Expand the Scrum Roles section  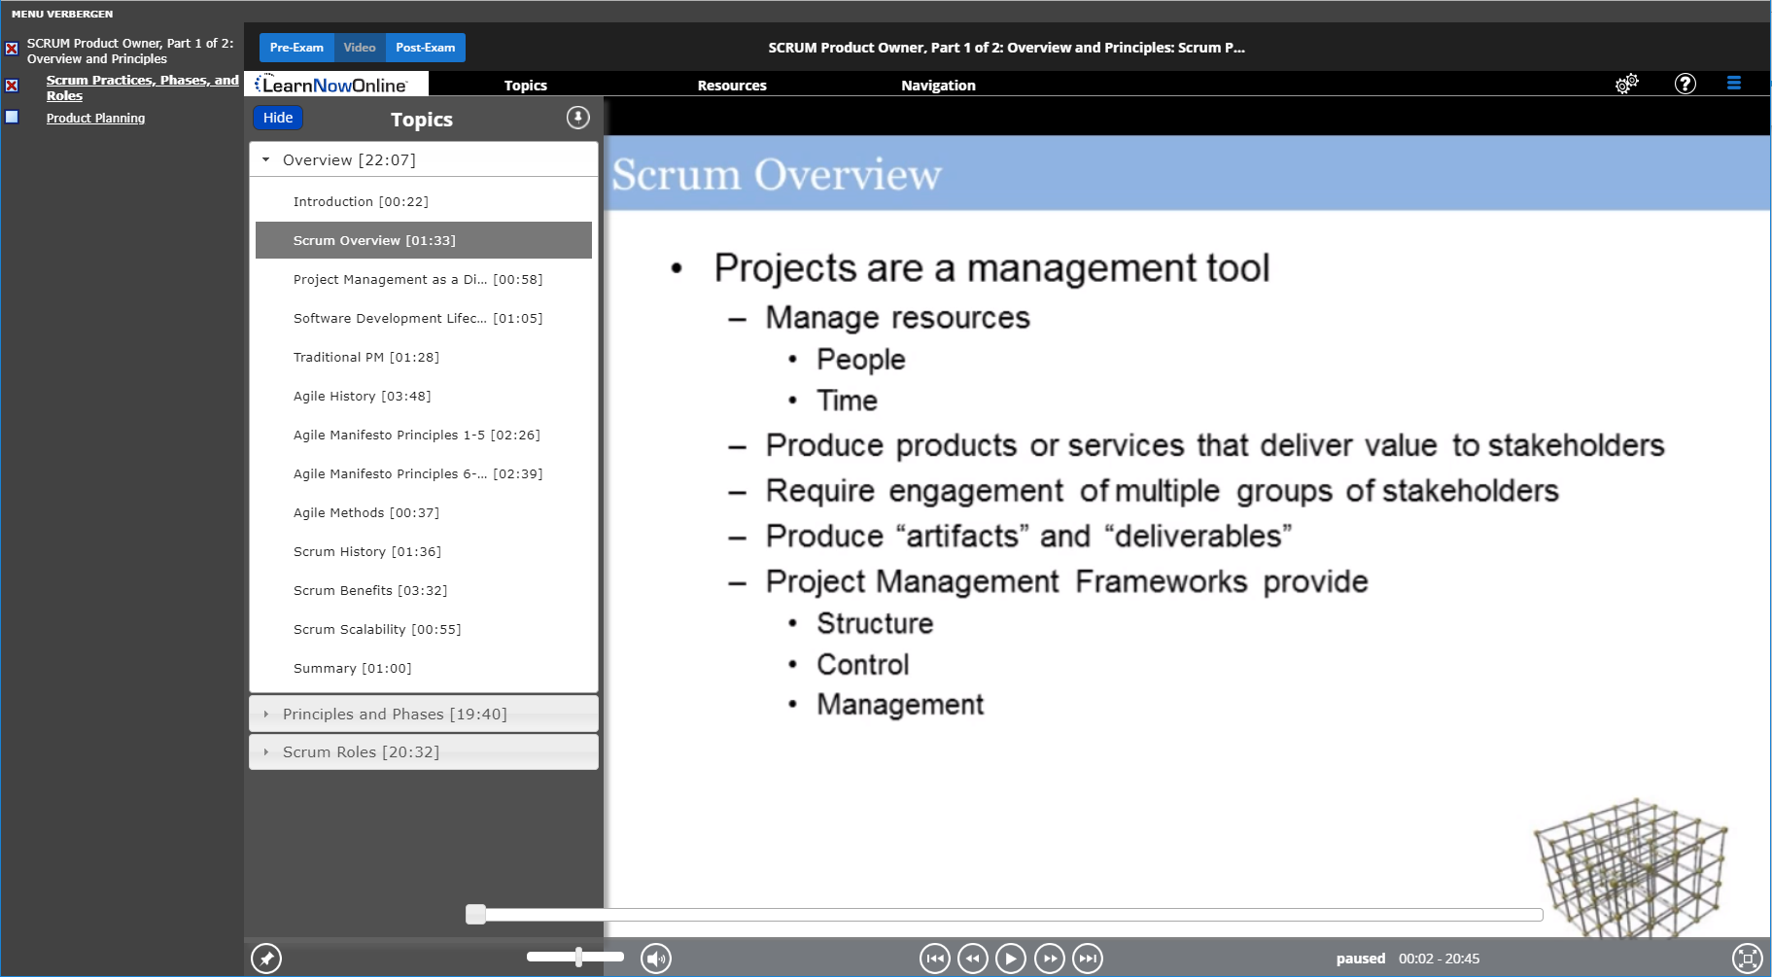tap(423, 751)
